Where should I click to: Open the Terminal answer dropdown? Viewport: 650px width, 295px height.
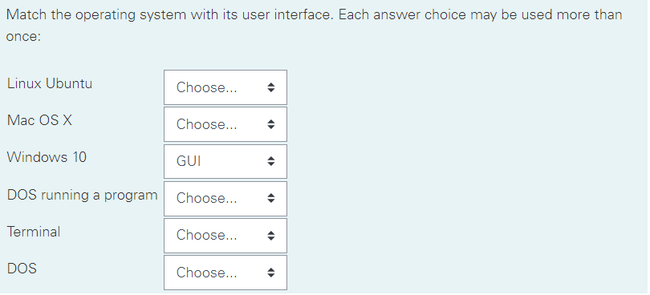coord(225,236)
